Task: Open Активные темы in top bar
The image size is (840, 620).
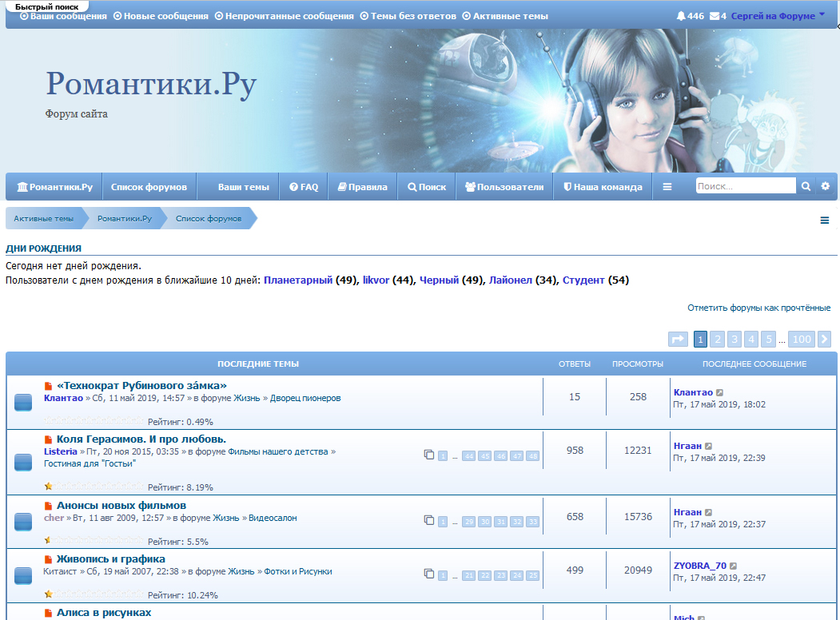Action: (x=504, y=16)
